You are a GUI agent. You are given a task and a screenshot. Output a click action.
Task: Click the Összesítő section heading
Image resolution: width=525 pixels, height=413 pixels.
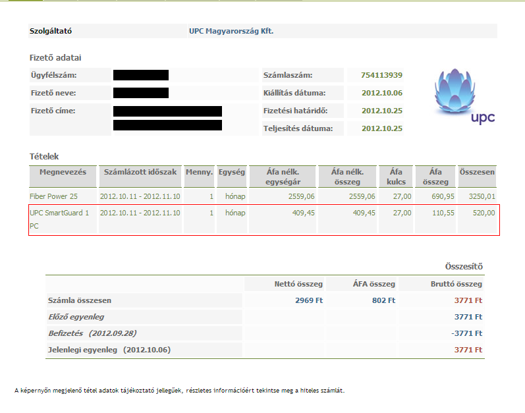coord(464,266)
